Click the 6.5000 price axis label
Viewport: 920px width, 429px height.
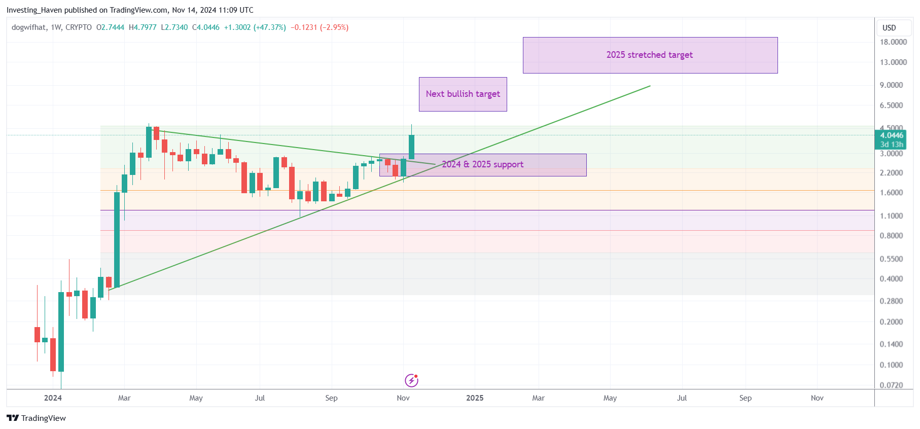tap(891, 105)
